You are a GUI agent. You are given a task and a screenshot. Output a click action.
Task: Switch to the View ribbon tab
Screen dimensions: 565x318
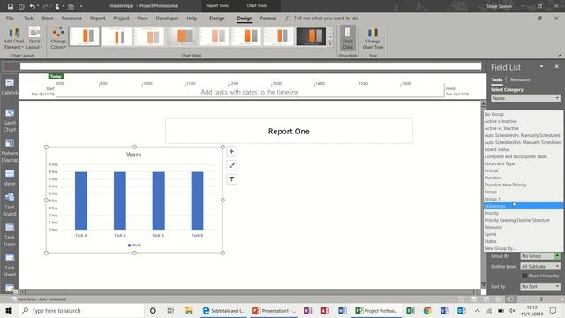[142, 18]
